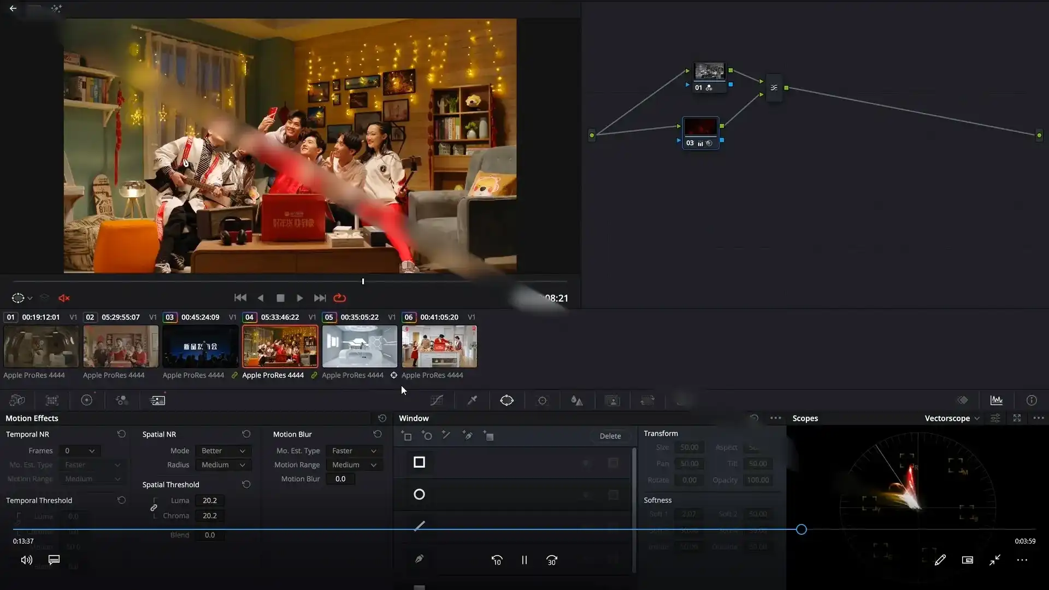This screenshot has width=1049, height=590.
Task: Open the Scopes panel options menu
Action: [x=1038, y=418]
